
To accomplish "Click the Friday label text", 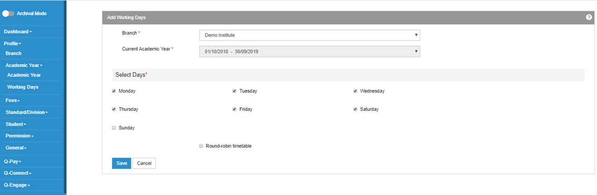I will [x=245, y=109].
